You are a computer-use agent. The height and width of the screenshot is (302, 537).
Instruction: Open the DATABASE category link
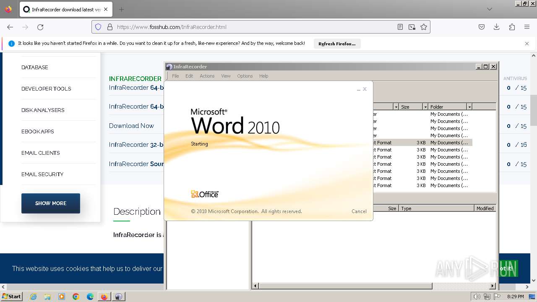pyautogui.click(x=35, y=67)
